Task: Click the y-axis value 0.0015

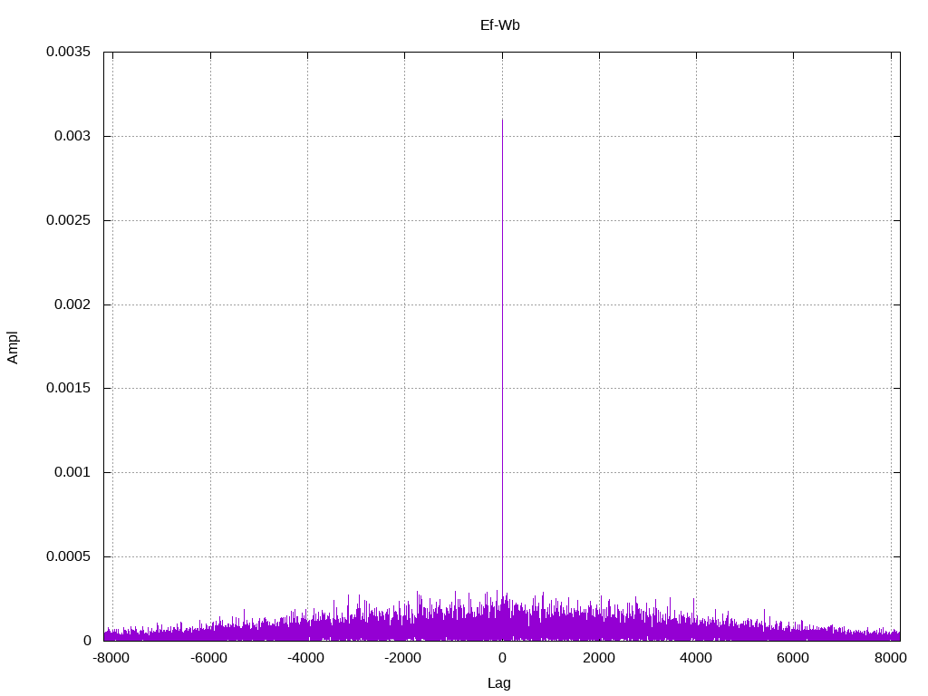Action: [69, 388]
